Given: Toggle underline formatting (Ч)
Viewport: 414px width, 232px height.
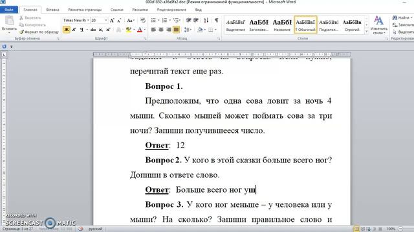Looking at the screenshot, I should (82, 30).
